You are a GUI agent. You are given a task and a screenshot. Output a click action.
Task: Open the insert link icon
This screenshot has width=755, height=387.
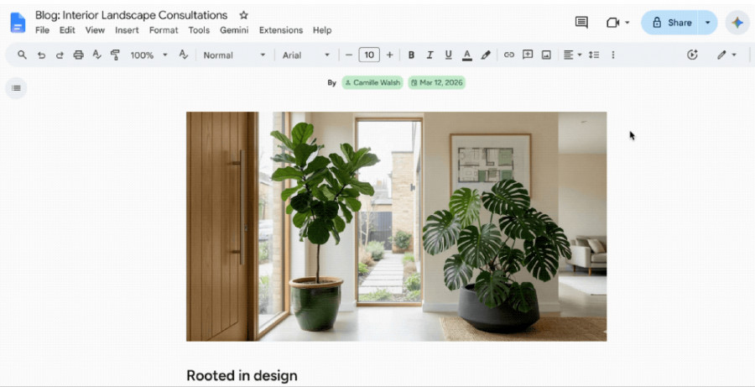click(509, 55)
